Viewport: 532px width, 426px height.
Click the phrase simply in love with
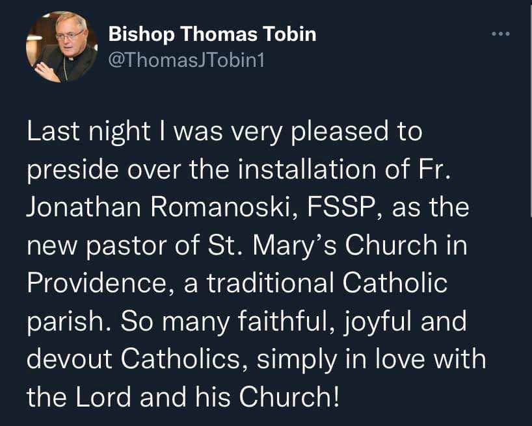371,360
